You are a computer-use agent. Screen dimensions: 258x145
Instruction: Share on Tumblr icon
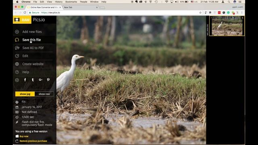point(33,80)
